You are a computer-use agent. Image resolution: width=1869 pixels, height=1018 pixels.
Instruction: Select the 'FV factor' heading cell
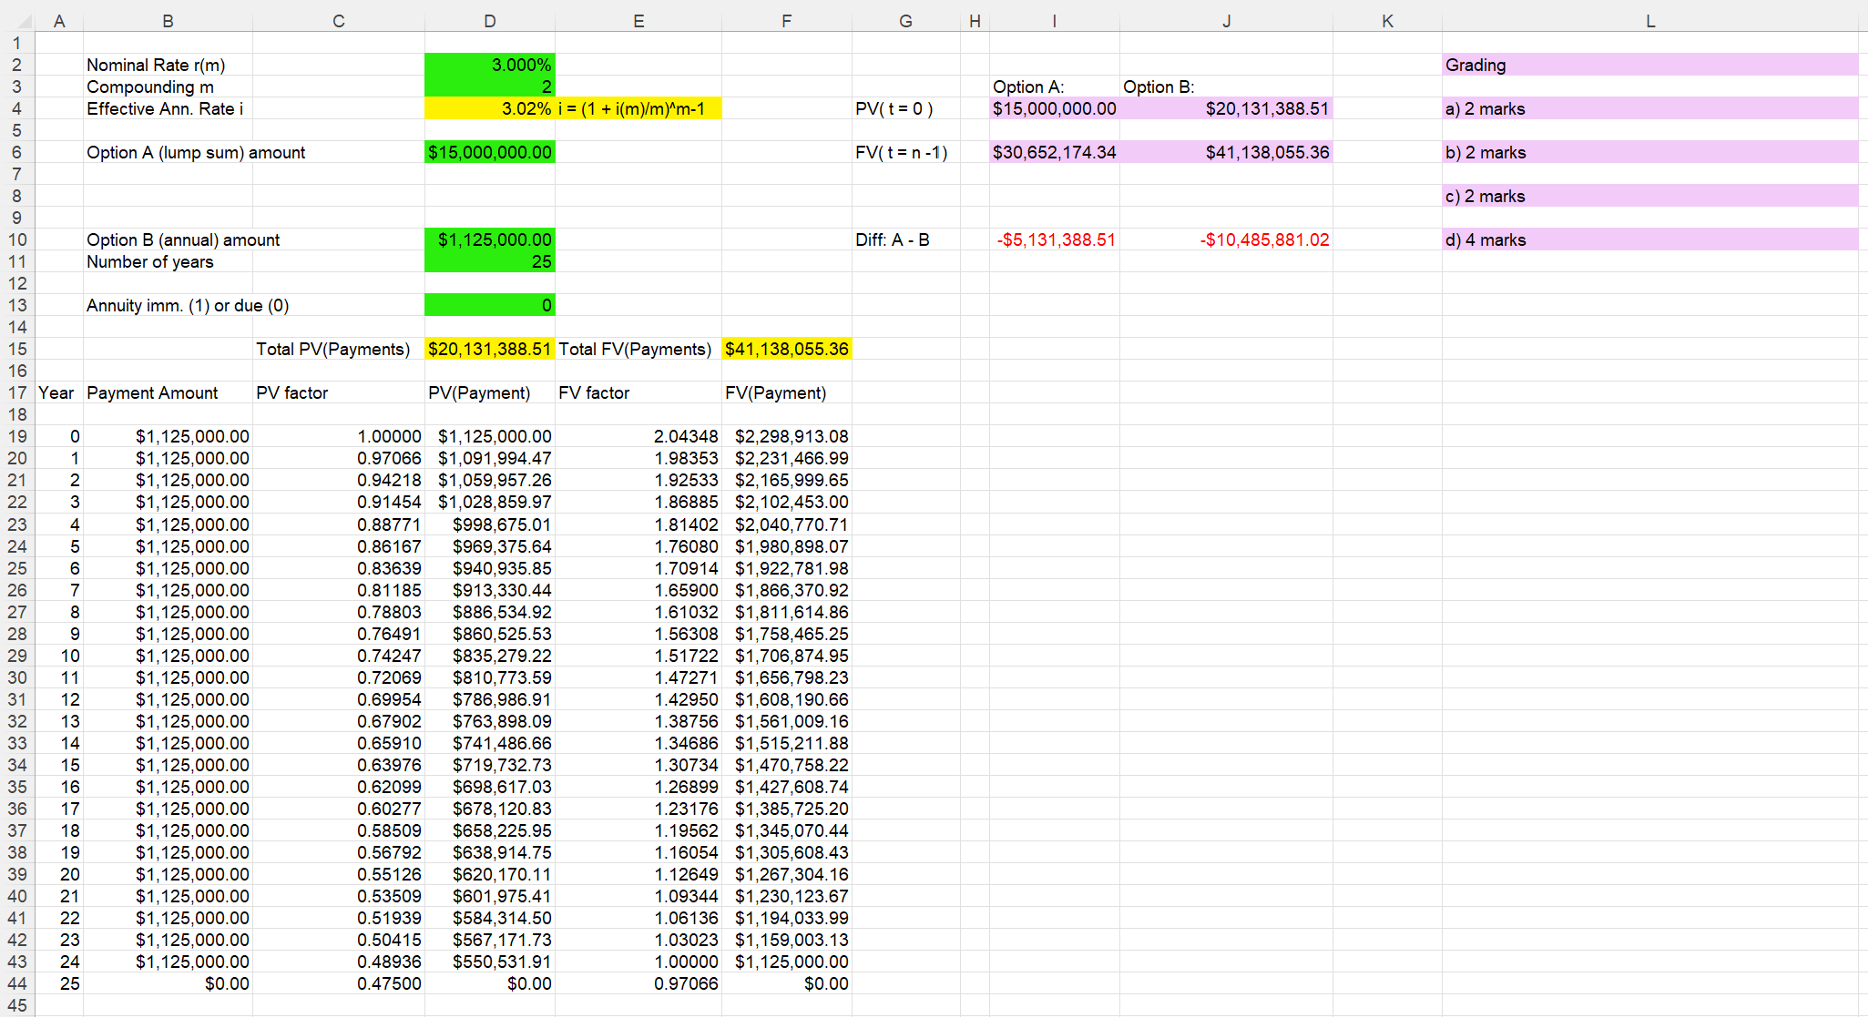pos(638,392)
